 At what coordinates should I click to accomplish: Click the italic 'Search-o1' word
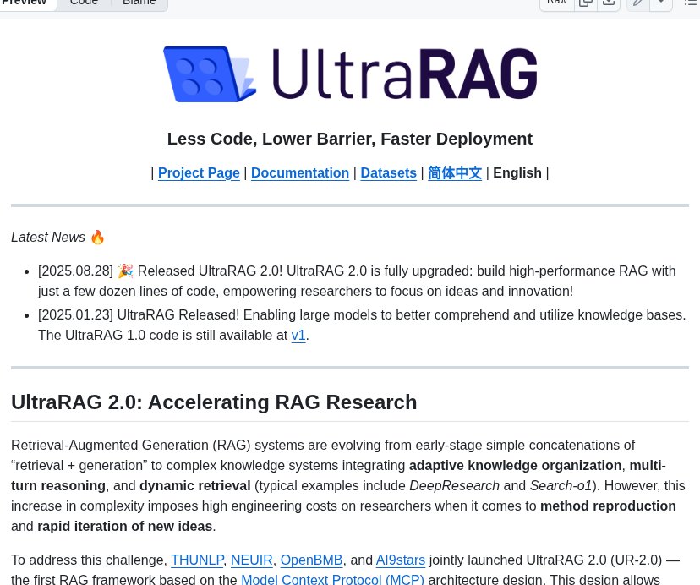click(561, 485)
